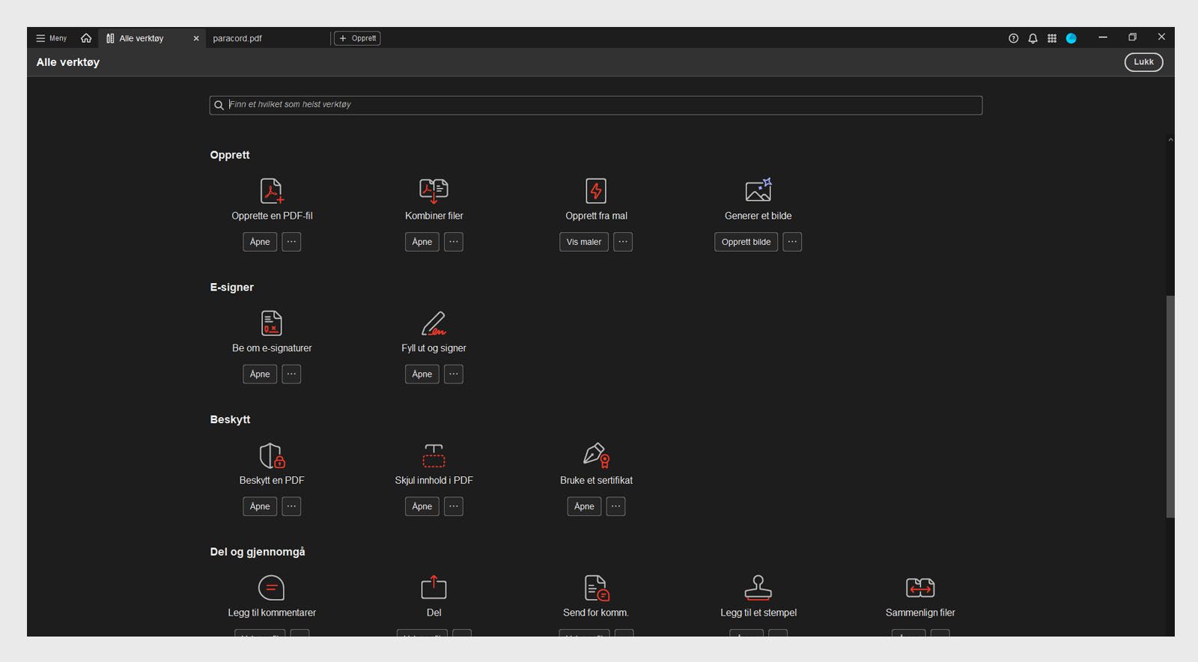Click the Generer et bilde label
Viewport: 1198px width, 662px height.
(758, 216)
